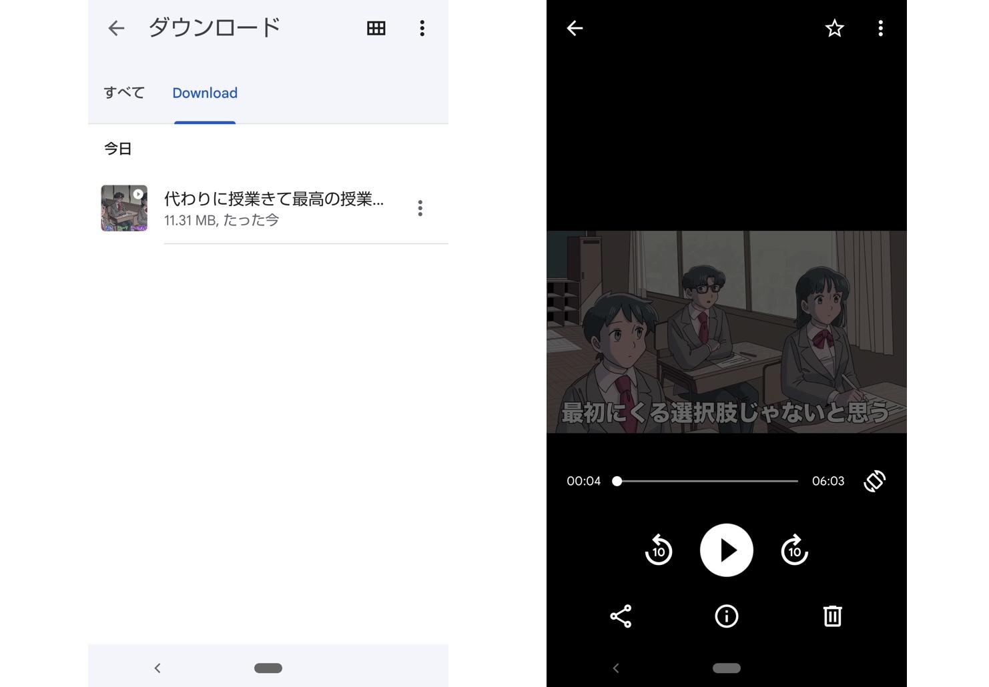Open options menu for the 11.31 MB file
This screenshot has height=687, width=989.
[x=420, y=208]
